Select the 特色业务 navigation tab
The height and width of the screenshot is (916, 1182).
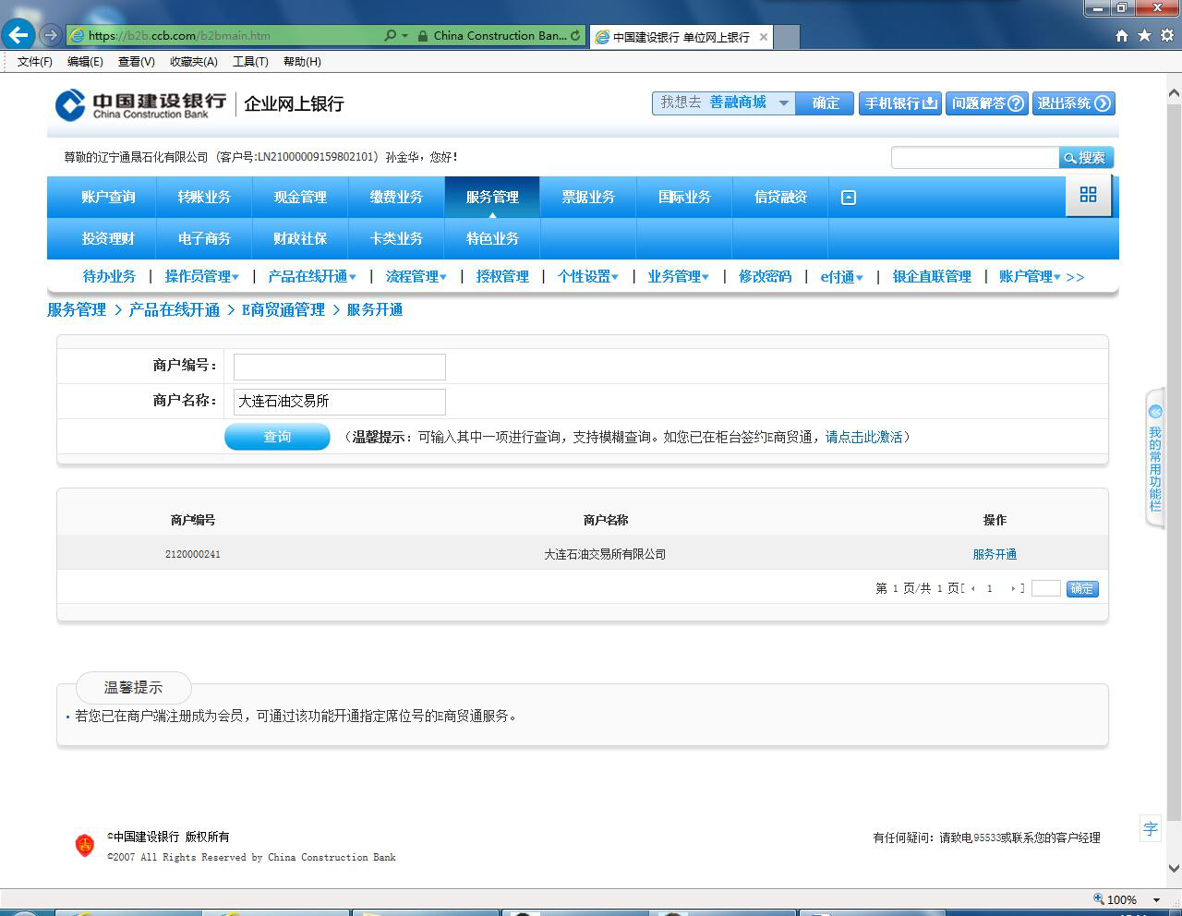pyautogui.click(x=492, y=239)
